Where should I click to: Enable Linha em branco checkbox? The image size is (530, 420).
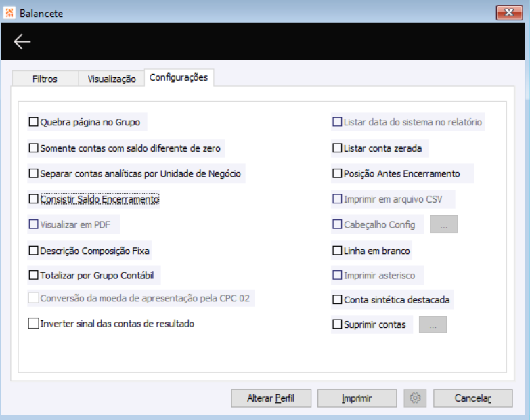point(337,251)
